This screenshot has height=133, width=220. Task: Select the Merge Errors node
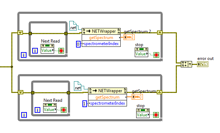pos(186,64)
